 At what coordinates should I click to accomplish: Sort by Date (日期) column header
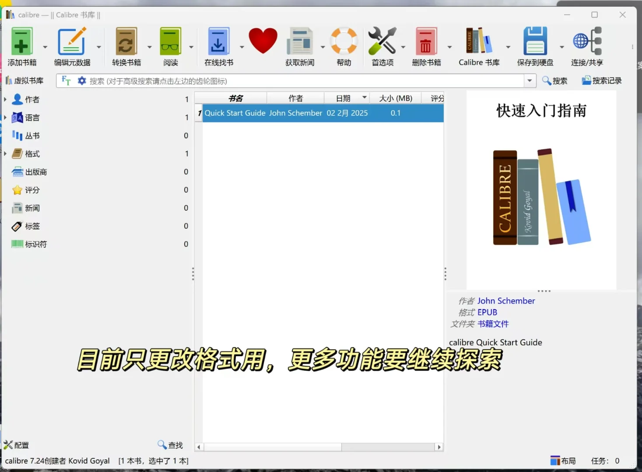[x=347, y=98]
